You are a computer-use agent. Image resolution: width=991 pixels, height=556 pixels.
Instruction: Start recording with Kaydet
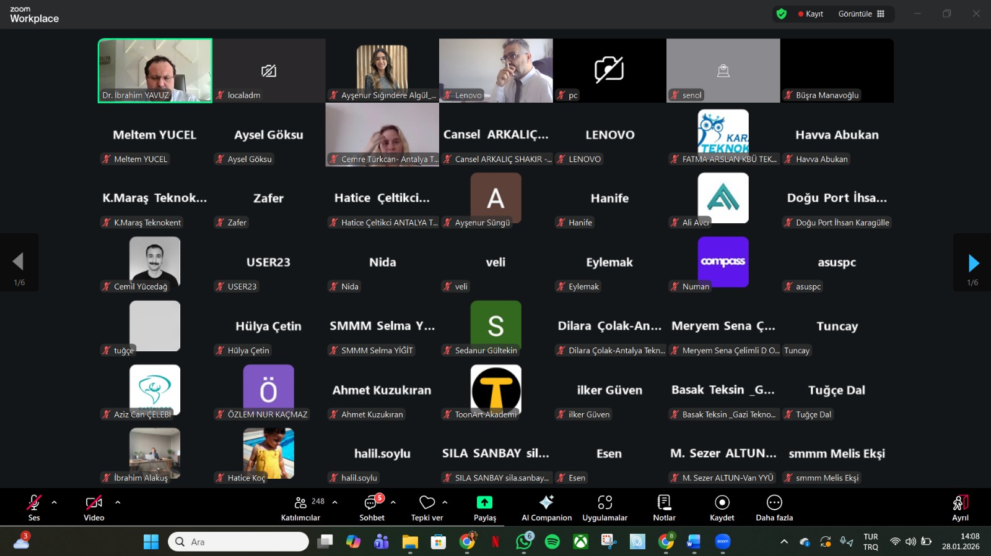tap(722, 508)
